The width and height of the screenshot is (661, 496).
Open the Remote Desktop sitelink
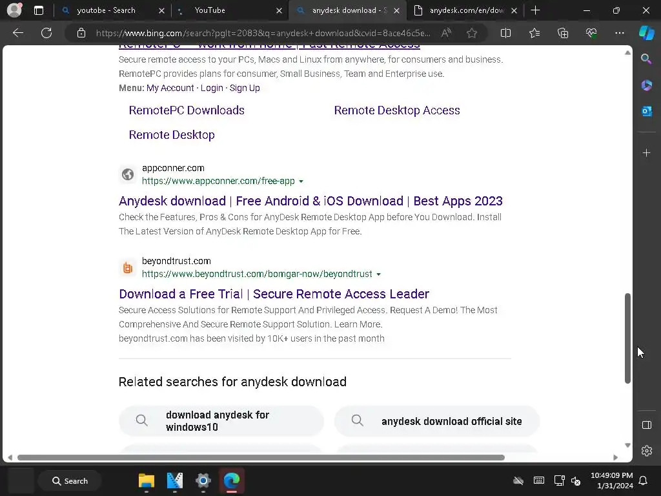[x=172, y=134]
